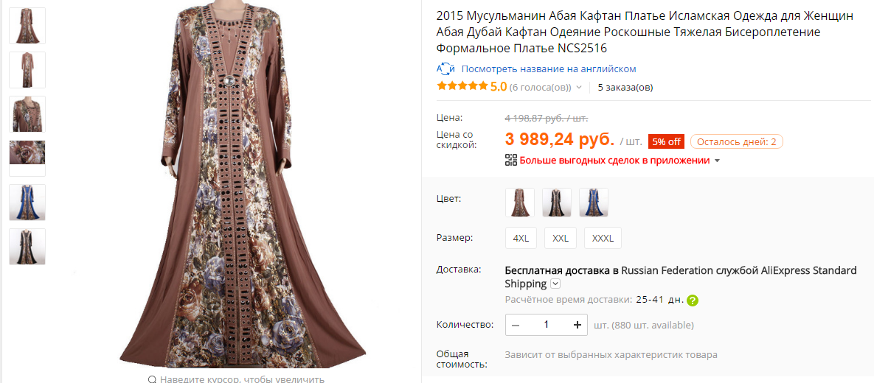Click the quantity input field
Viewport: 874px width, 383px height.
pyautogui.click(x=547, y=325)
